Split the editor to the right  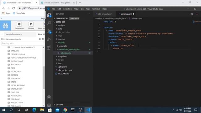[x=197, y=14]
